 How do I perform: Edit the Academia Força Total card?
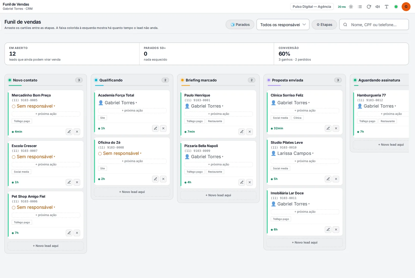pos(155,128)
